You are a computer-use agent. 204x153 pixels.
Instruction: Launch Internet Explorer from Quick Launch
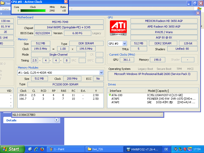tap(36, 149)
